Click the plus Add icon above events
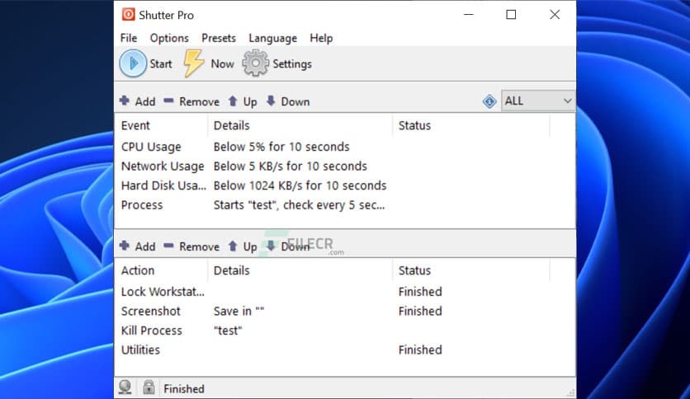Screen dimensions: 690x399 pyautogui.click(x=125, y=101)
